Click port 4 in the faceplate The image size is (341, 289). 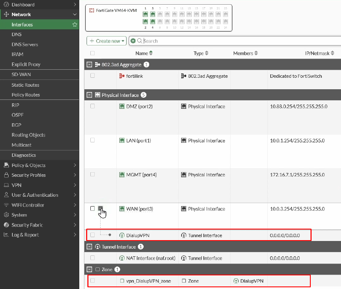pos(153,22)
